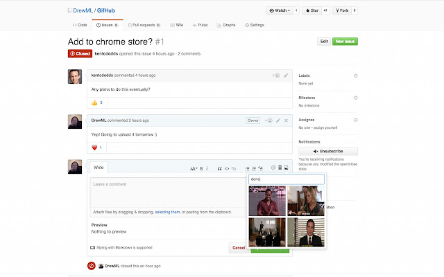Switch to the Settings tab
This screenshot has width=444, height=277.
click(x=255, y=25)
